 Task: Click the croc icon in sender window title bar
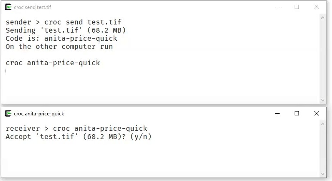[x=8, y=7]
